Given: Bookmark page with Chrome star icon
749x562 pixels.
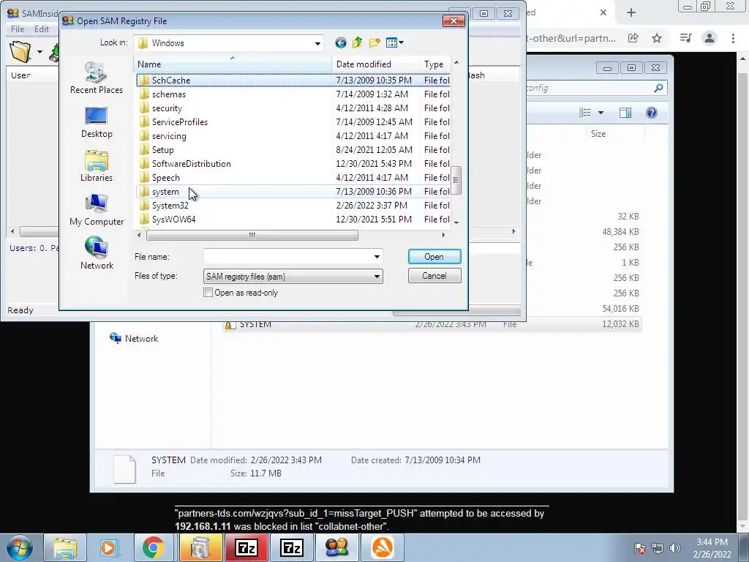Looking at the screenshot, I should point(657,38).
